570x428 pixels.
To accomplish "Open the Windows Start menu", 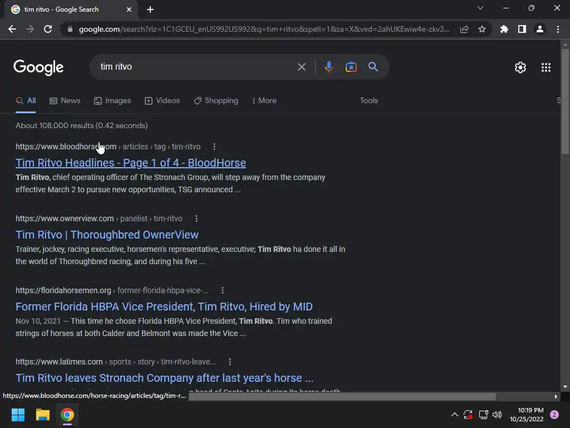I will [18, 415].
